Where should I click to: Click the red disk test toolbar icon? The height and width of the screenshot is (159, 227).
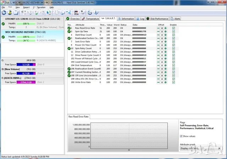click(x=76, y=13)
